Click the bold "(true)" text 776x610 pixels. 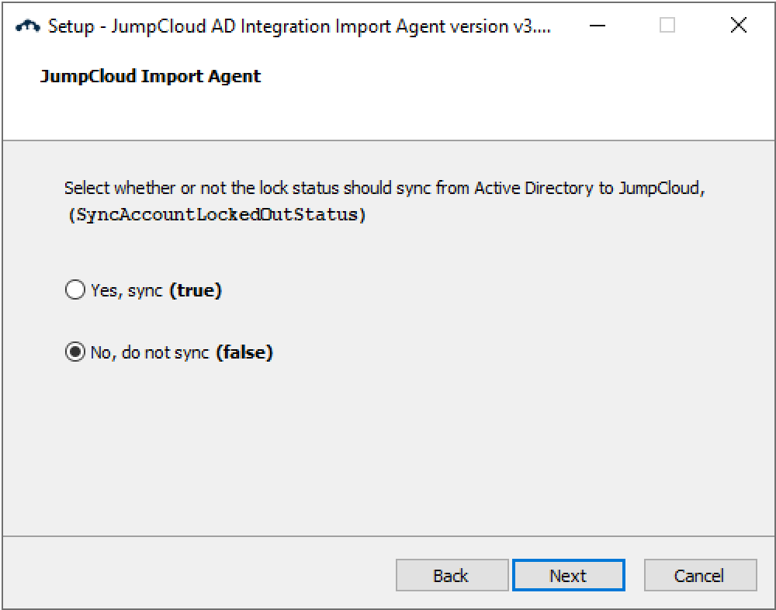tap(196, 291)
